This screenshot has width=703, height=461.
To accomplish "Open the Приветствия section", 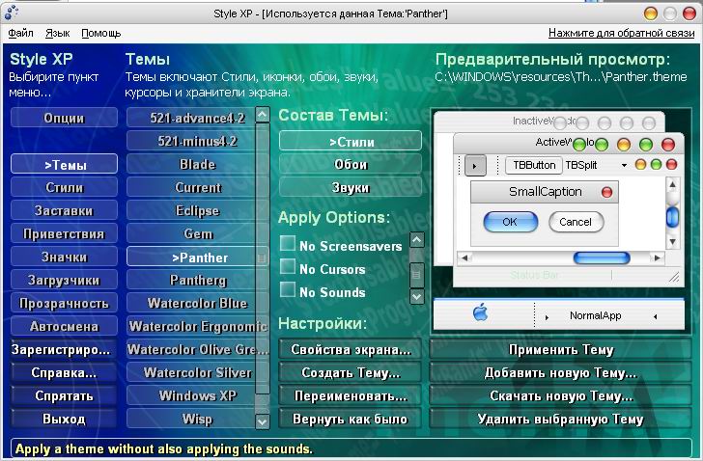I will coord(64,234).
